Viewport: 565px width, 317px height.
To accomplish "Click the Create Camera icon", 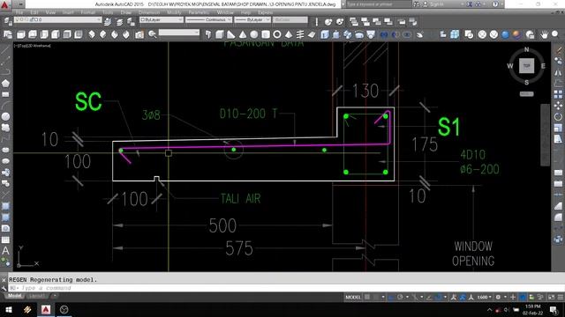I will [x=139, y=34].
